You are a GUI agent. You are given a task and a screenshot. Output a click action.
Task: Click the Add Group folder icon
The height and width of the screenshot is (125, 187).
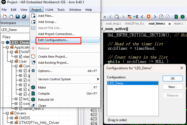pos(33,22)
